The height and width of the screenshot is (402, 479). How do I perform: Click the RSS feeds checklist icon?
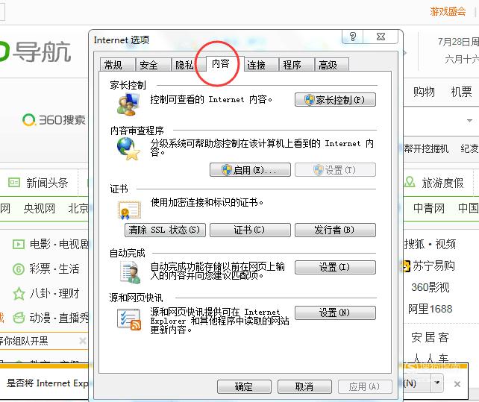(x=130, y=319)
